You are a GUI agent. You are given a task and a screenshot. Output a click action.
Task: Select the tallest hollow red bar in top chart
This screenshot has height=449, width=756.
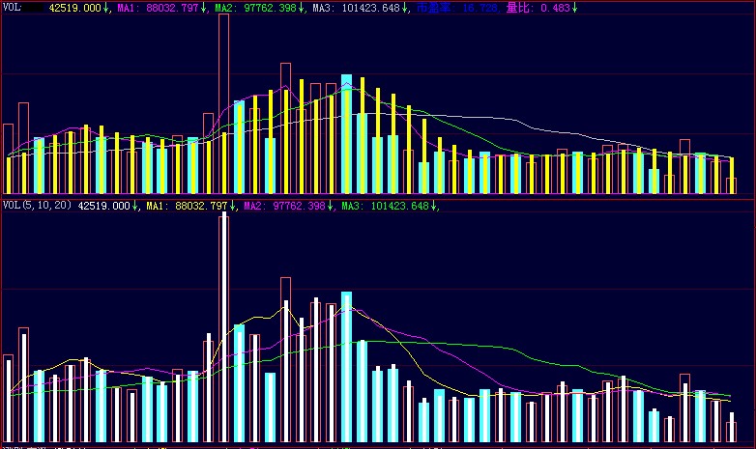(x=223, y=101)
